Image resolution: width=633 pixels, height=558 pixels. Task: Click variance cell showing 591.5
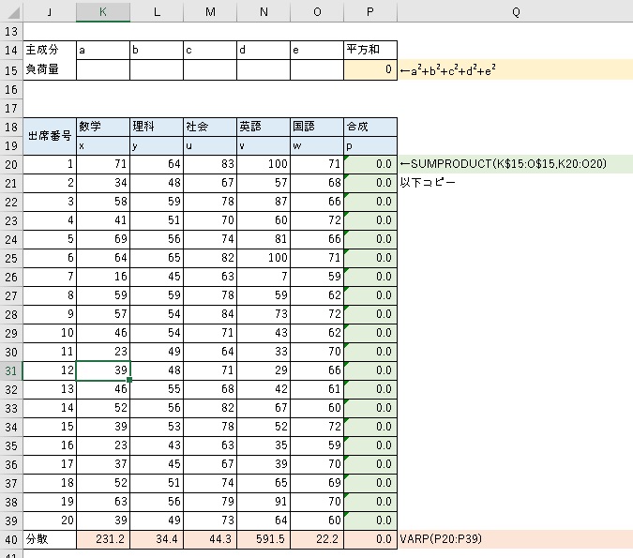(263, 539)
